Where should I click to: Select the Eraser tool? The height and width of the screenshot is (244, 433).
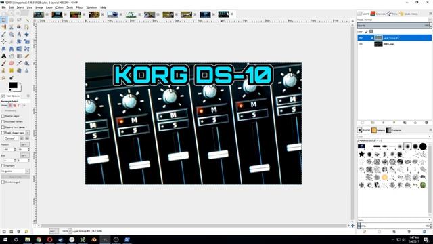[x=12, y=63]
